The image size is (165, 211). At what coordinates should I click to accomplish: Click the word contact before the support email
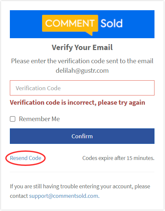click(x=19, y=196)
